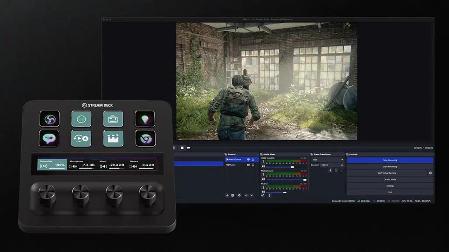Tap the Chrome key on Stream Deck
449x252 pixels.
(x=146, y=139)
